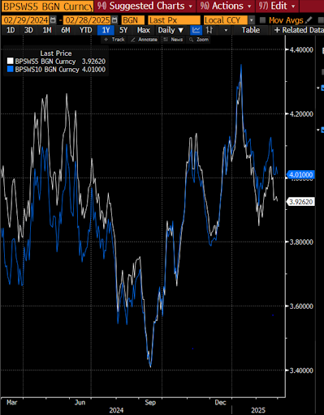Select the bar/candle chart type icon
324x415 pixels.
209,30
